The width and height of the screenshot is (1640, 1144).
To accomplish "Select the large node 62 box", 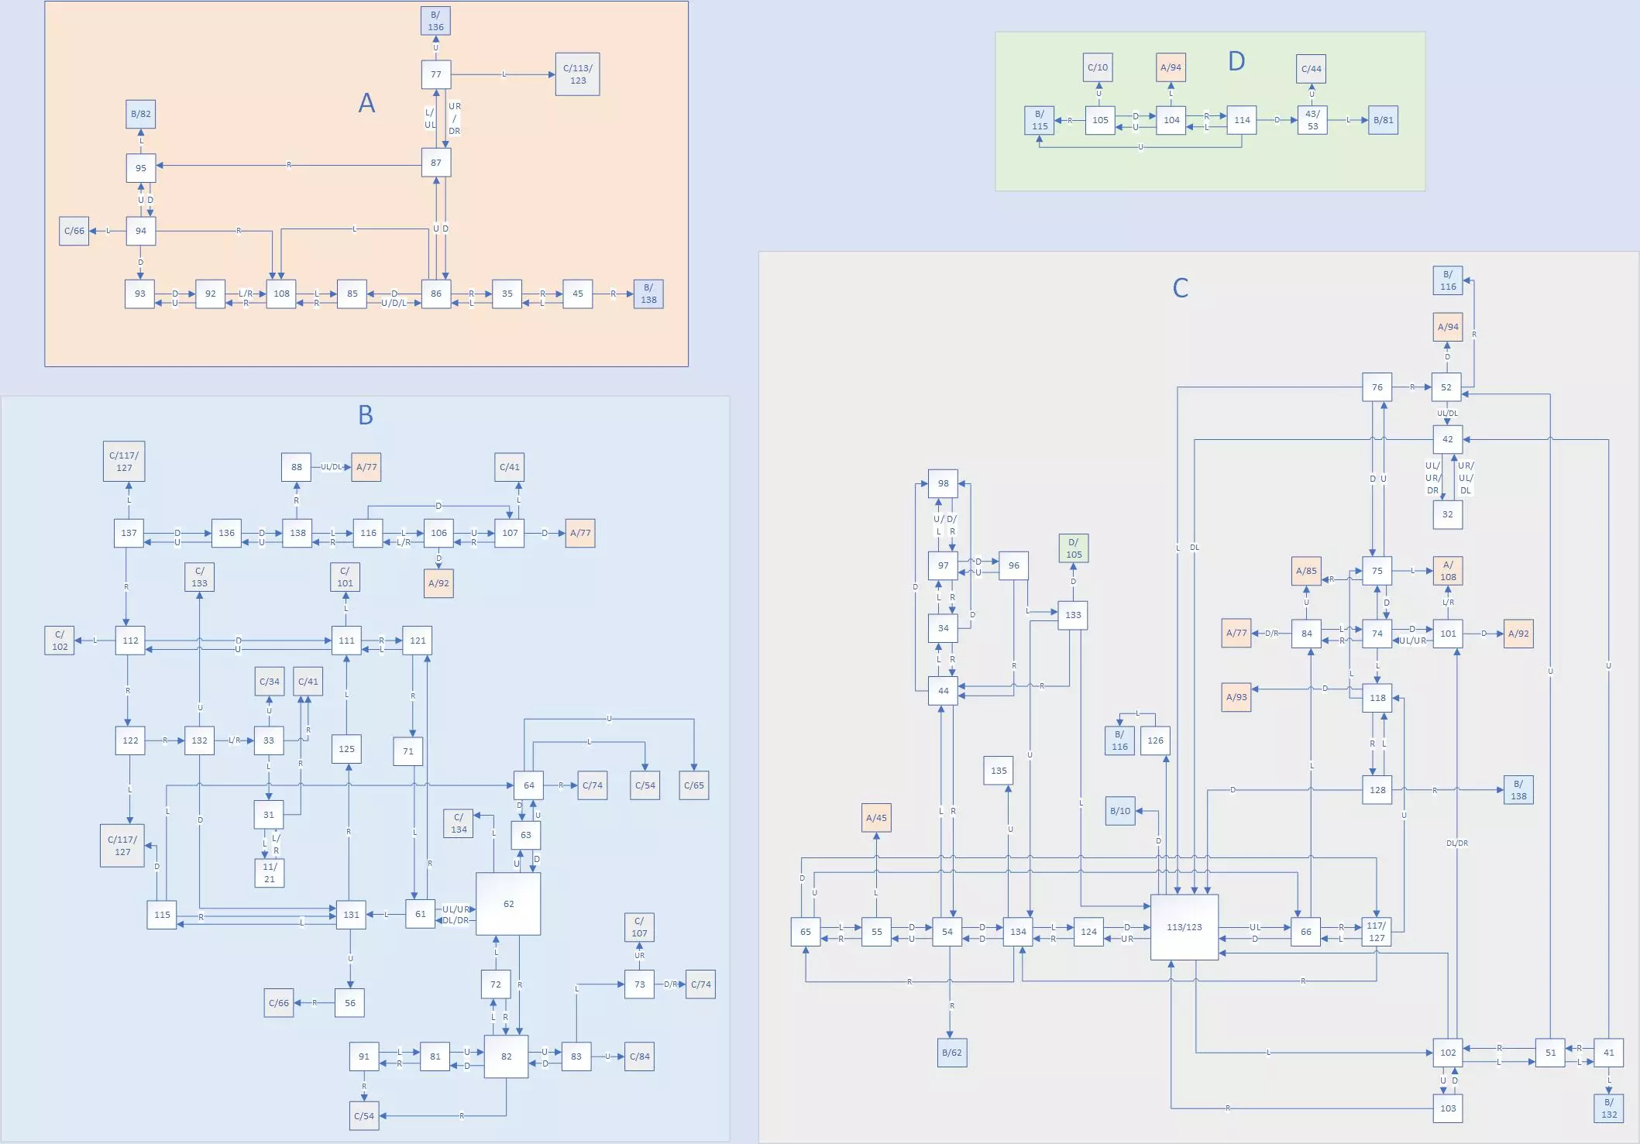I will [x=508, y=904].
